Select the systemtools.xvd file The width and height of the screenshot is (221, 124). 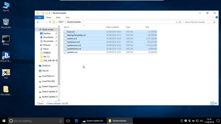pos(110,49)
